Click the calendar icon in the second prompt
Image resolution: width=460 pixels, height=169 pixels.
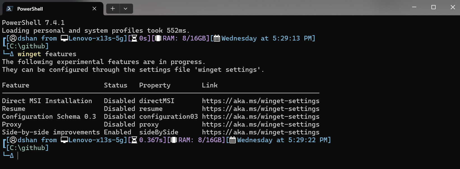pos(232,140)
